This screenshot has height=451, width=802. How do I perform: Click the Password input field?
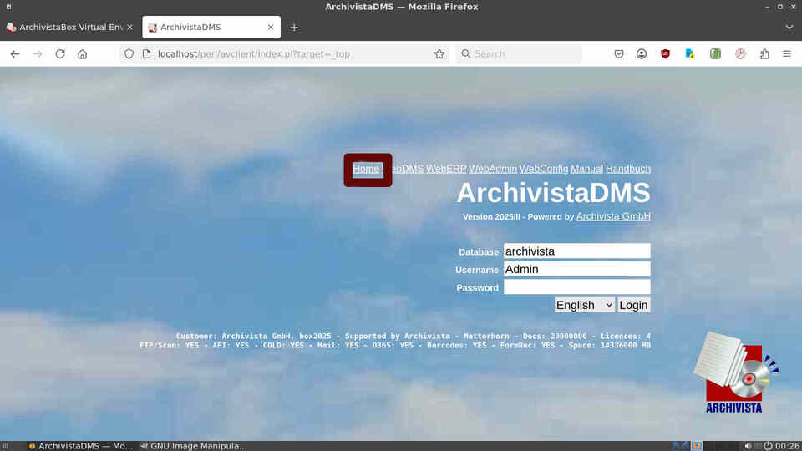point(577,286)
